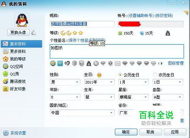Click the grey T shield badge icon

click(110, 63)
